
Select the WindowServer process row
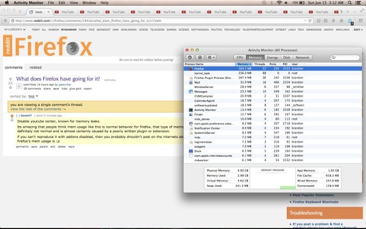(273, 87)
